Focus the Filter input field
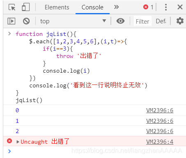186x158 pixels. point(142,21)
